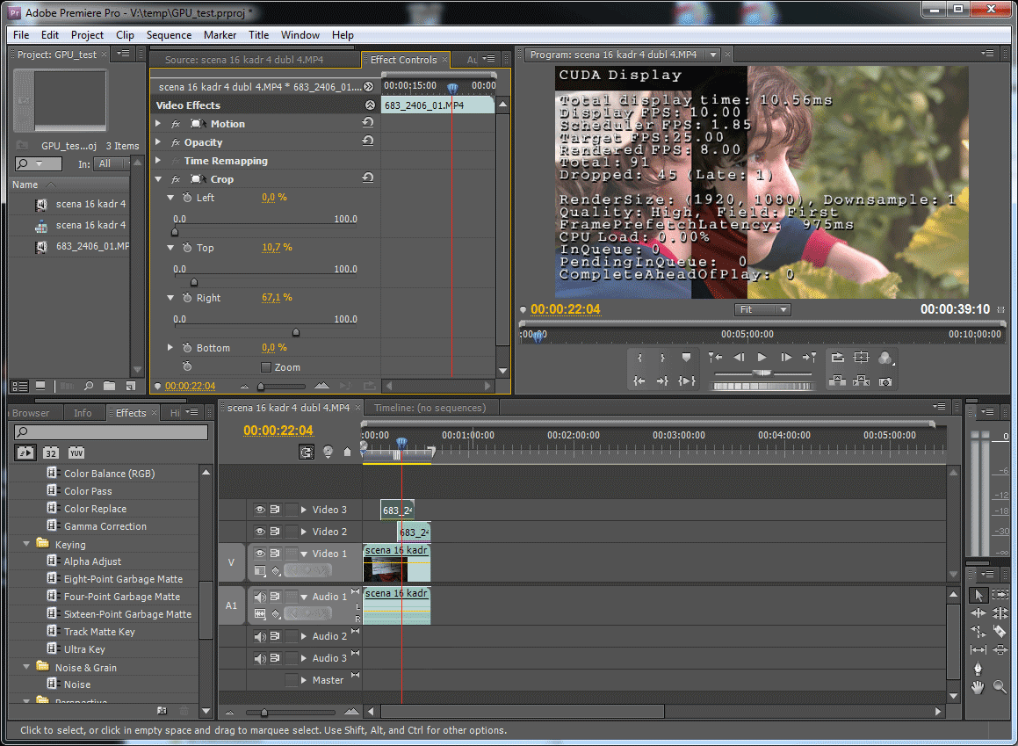Filter YUV effects in Effects panel
Image resolution: width=1018 pixels, height=746 pixels.
pos(76,453)
